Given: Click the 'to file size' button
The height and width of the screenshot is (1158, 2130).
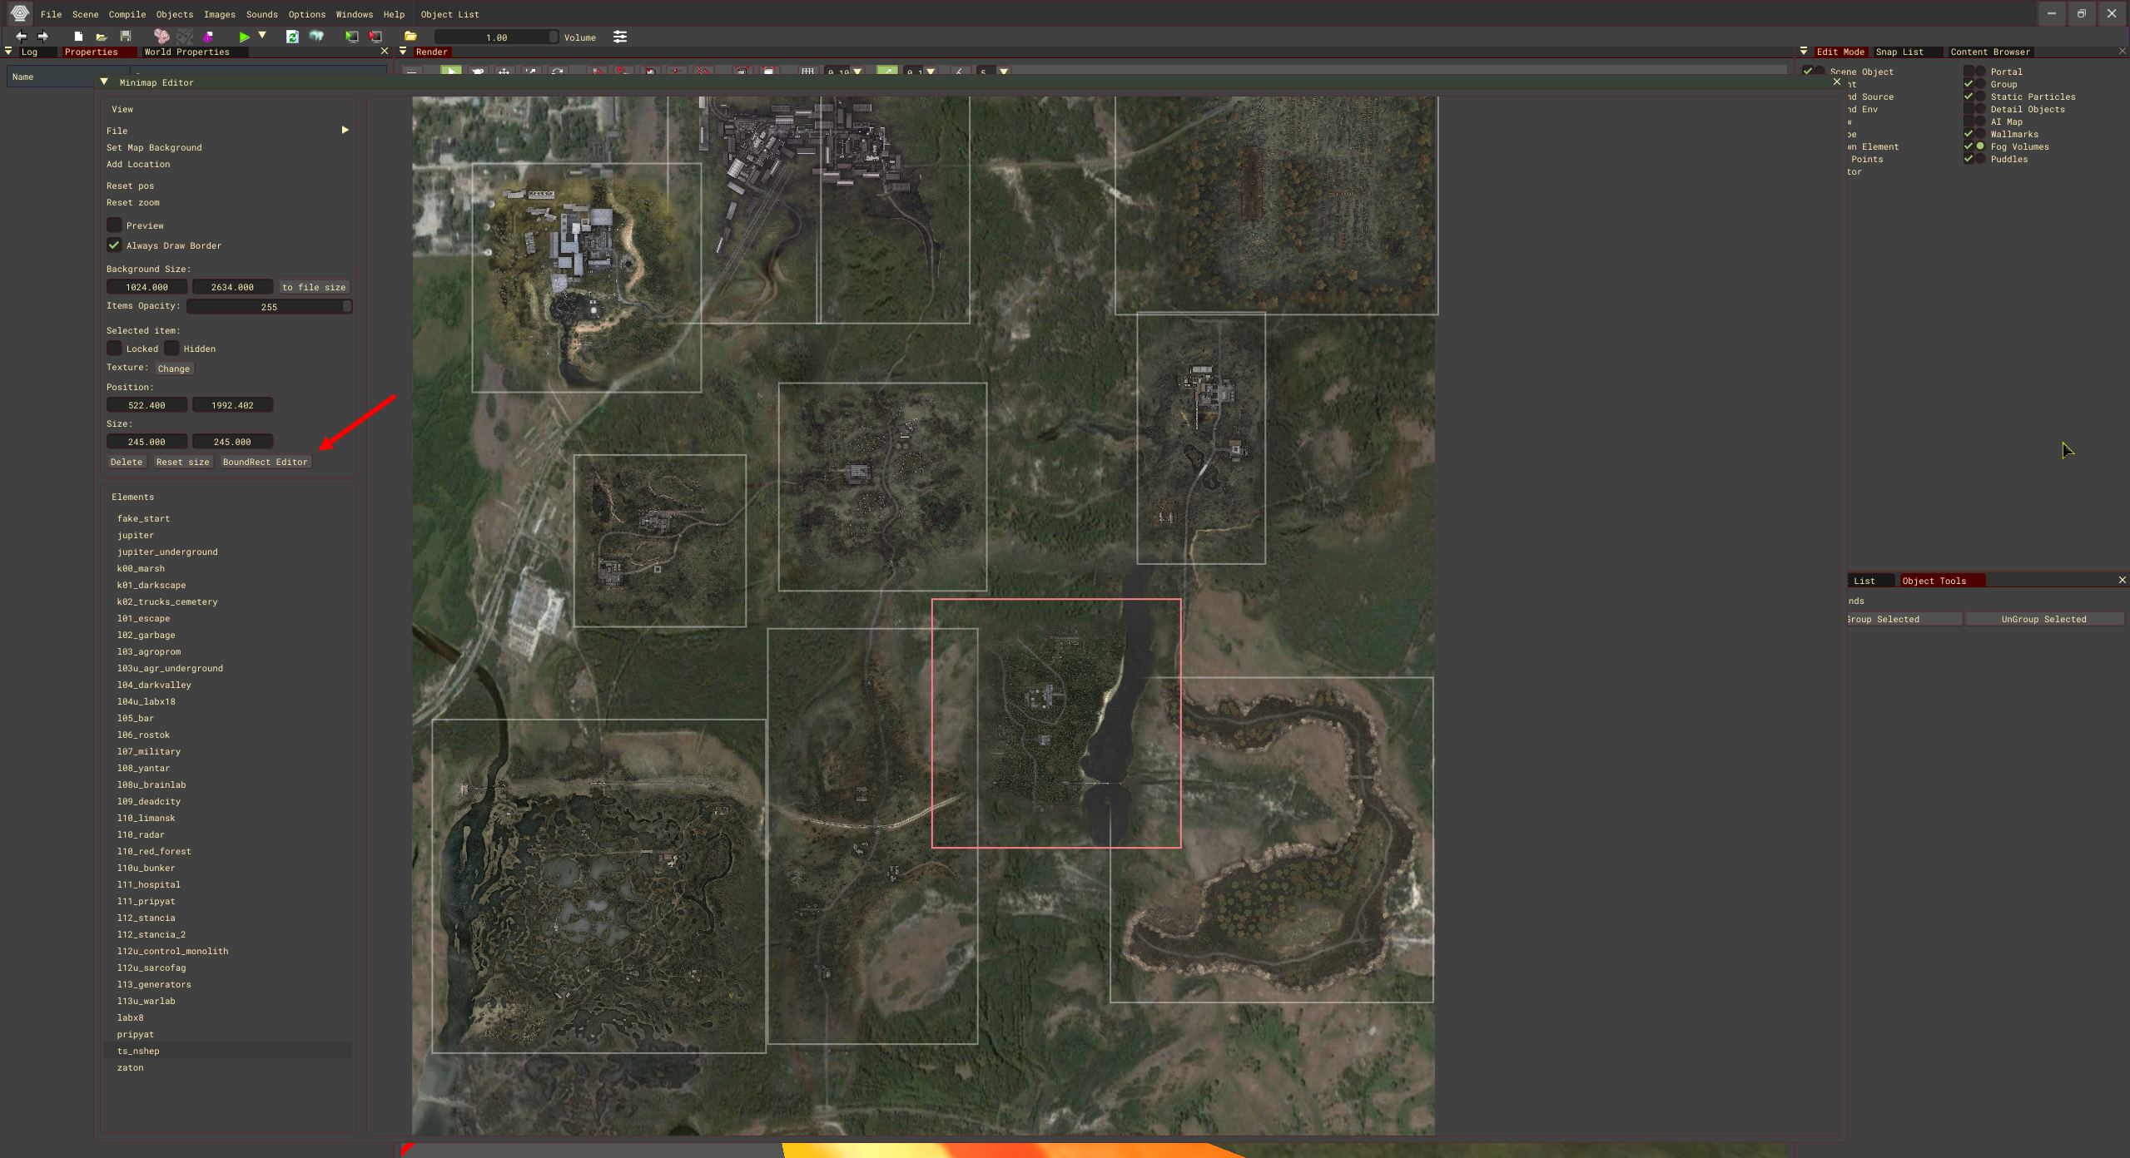Looking at the screenshot, I should pyautogui.click(x=314, y=287).
